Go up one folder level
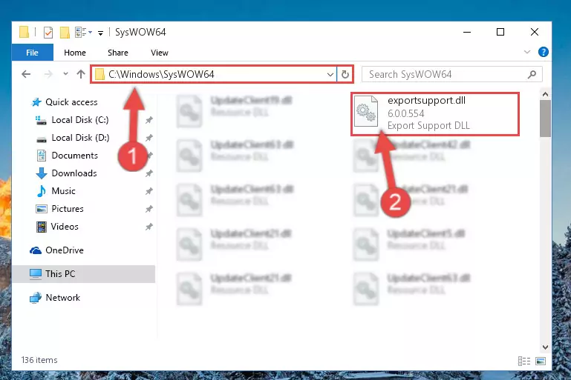571x380 pixels. click(81, 74)
